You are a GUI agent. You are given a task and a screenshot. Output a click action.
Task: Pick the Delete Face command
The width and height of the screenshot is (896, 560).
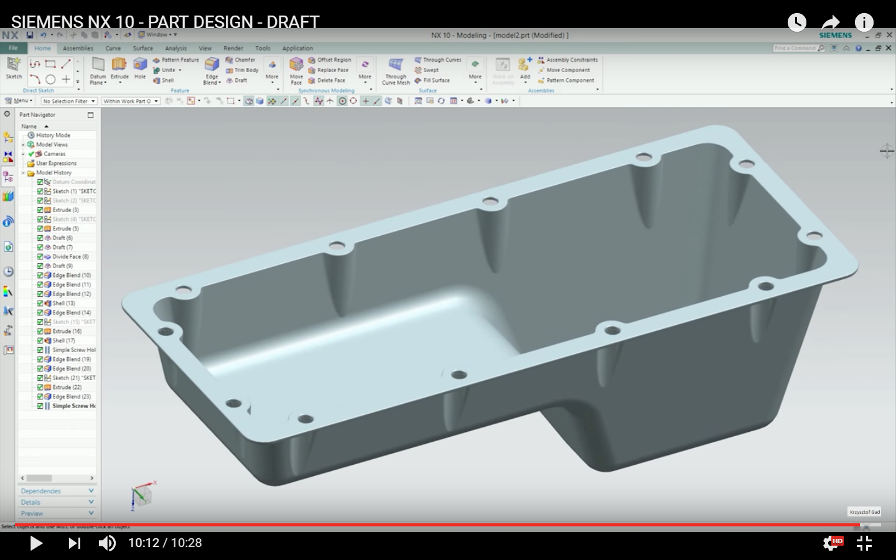(327, 80)
